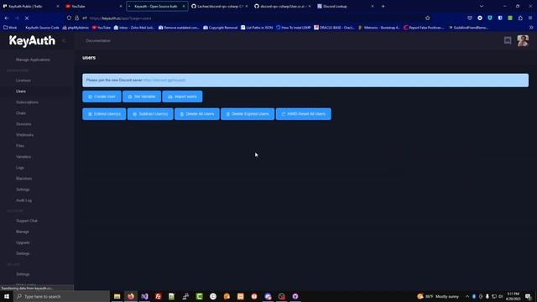Open File Explorer from the taskbar
This screenshot has width=537, height=302.
pyautogui.click(x=117, y=296)
